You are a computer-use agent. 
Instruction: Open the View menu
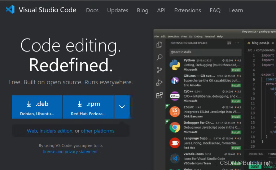(x=184, y=37)
